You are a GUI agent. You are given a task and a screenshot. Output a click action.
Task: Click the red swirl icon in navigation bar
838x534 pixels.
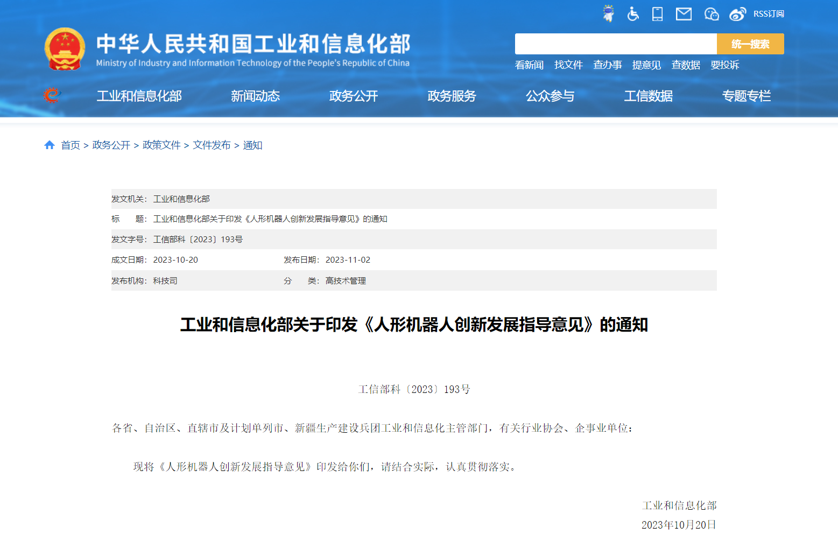tap(52, 95)
